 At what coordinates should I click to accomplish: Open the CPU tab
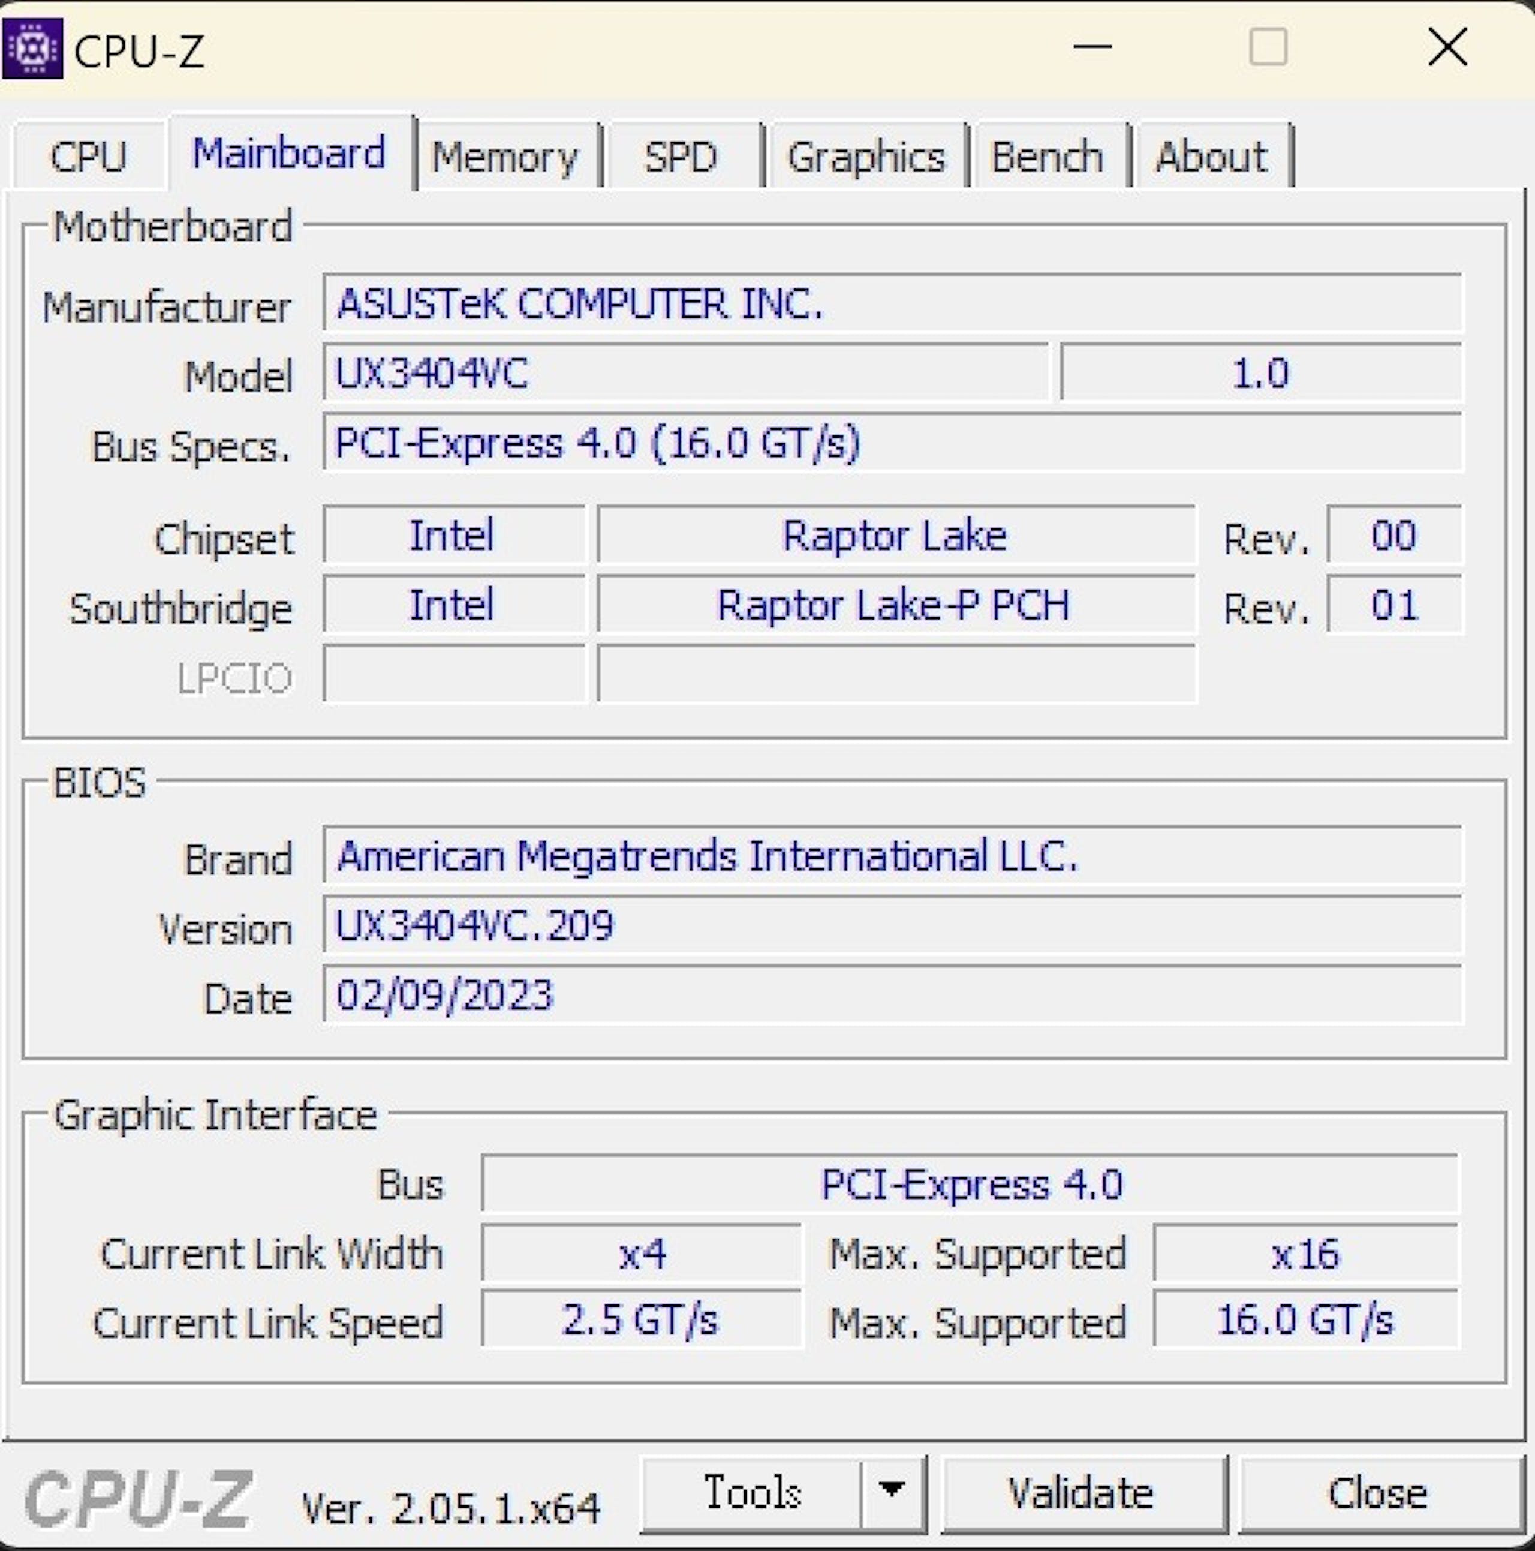click(88, 156)
